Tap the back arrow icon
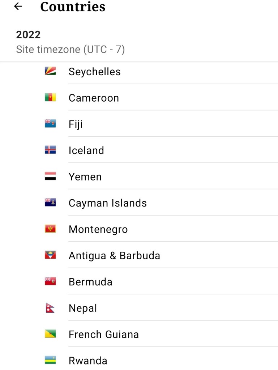This screenshot has width=278, height=370. [x=18, y=7]
